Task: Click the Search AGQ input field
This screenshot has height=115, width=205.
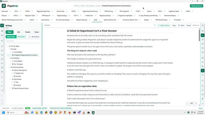Action: (x=23, y=41)
